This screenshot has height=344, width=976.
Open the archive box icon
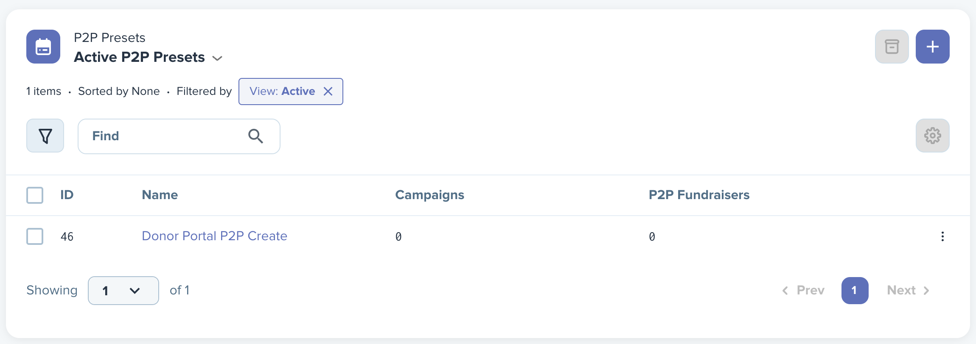coord(892,47)
